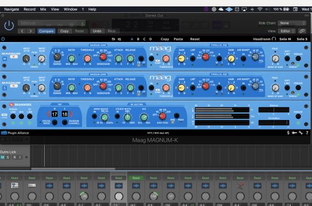
Task: Toggle Engage button on M channel unit
Action: coord(298,58)
